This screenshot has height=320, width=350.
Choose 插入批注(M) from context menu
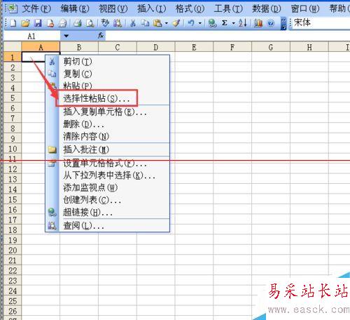107,149
